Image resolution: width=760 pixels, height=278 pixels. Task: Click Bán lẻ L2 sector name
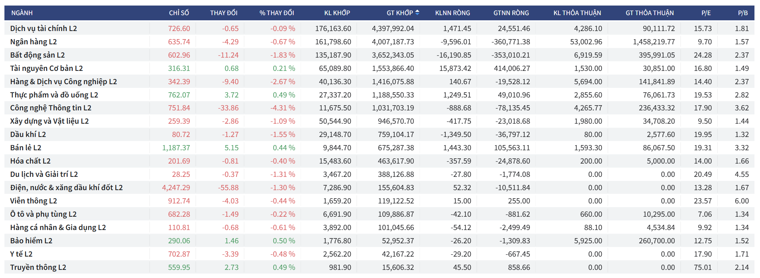[x=25, y=148]
